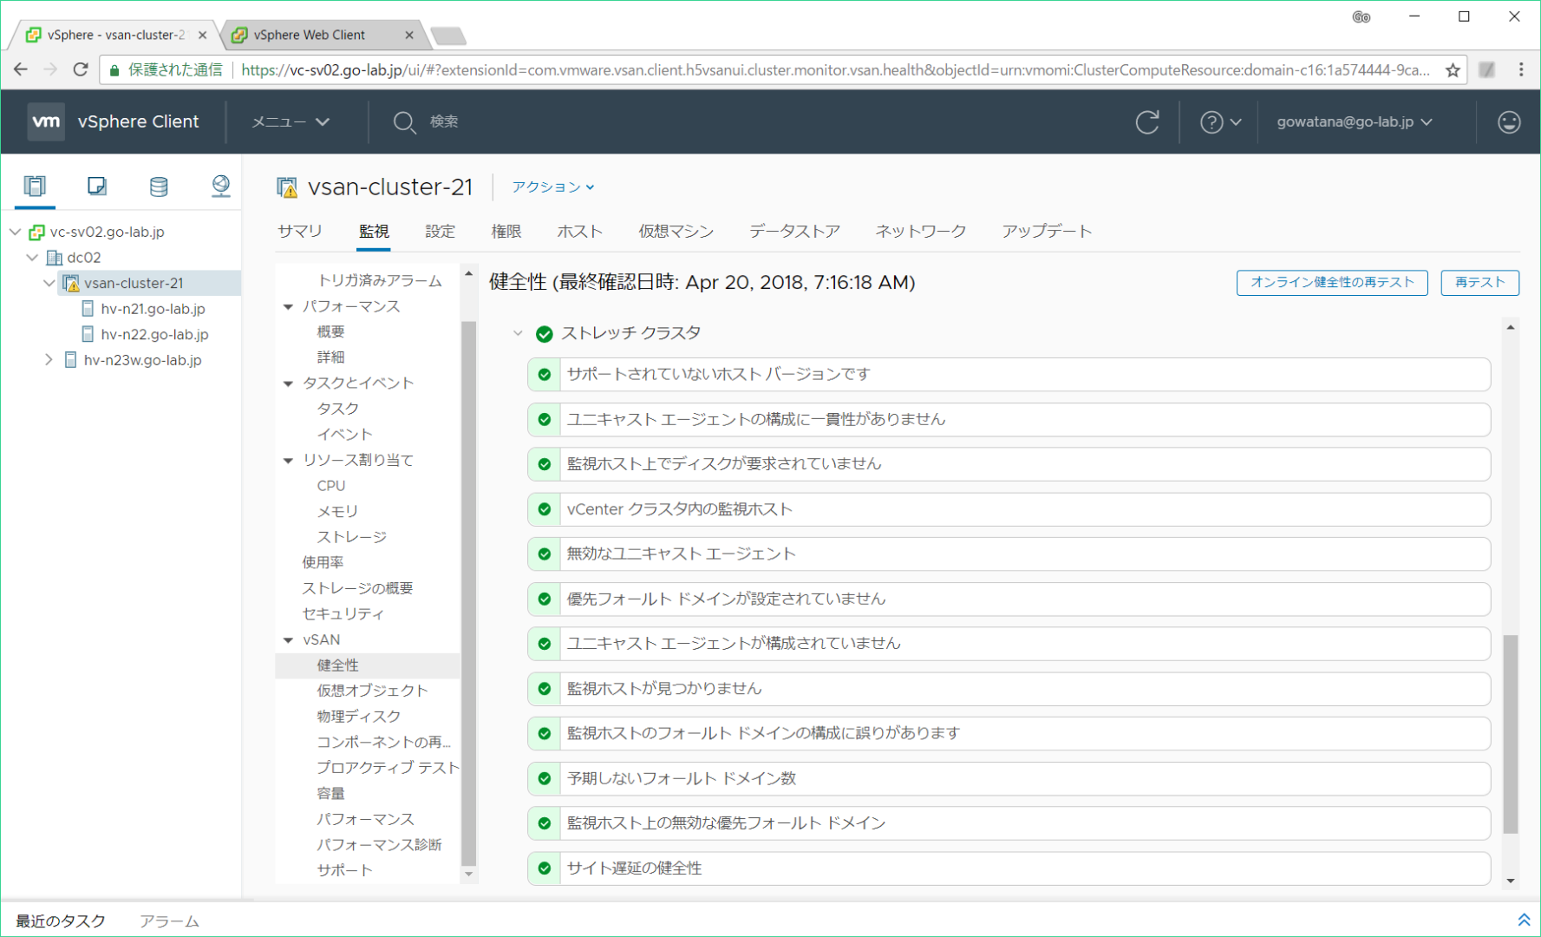Open the メニュー dropdown
Screen dimensions: 1541x937
291,122
